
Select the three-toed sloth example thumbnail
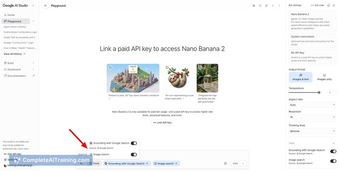(178, 78)
